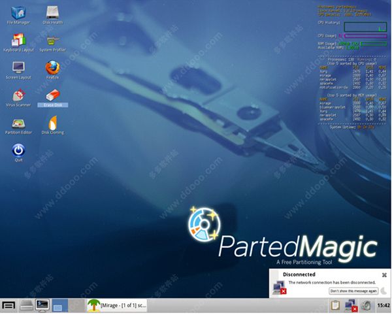Launch the Partition Editor icon

click(x=18, y=126)
